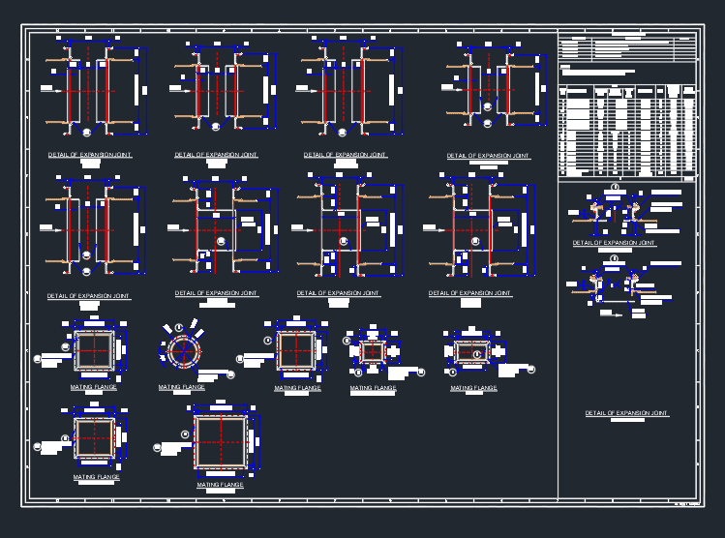Click the round balloon marker at the base of an expansion joint
This screenshot has height=538, width=725.
coord(87,134)
